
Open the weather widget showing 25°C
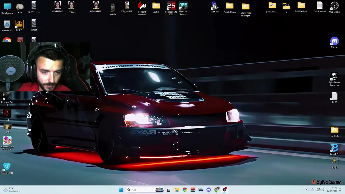12,190
